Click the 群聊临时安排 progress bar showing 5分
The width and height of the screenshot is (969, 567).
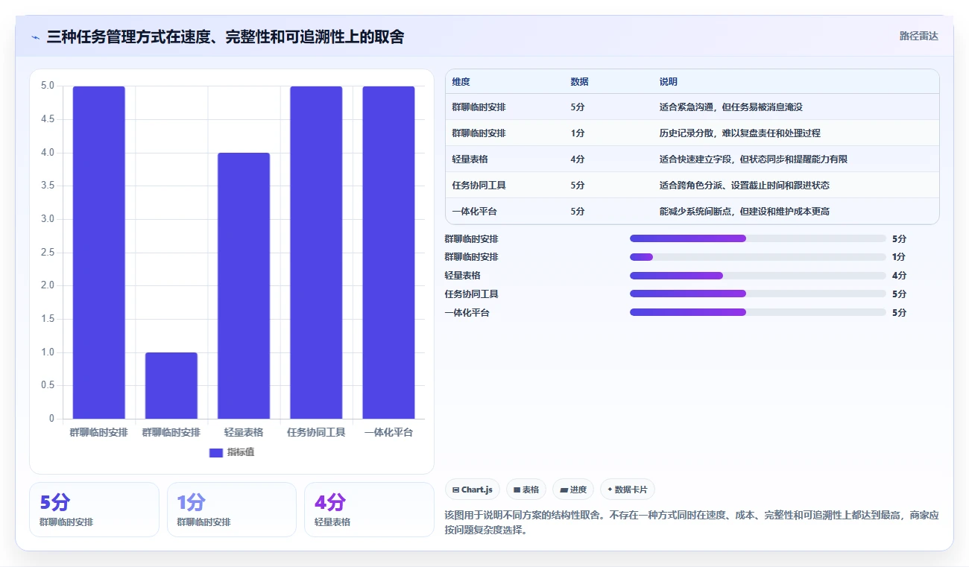(758, 238)
